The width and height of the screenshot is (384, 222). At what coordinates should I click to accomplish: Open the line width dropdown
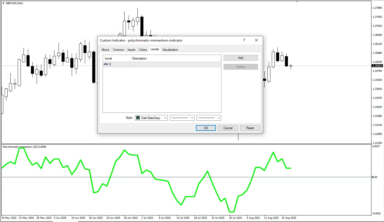[x=209, y=118]
